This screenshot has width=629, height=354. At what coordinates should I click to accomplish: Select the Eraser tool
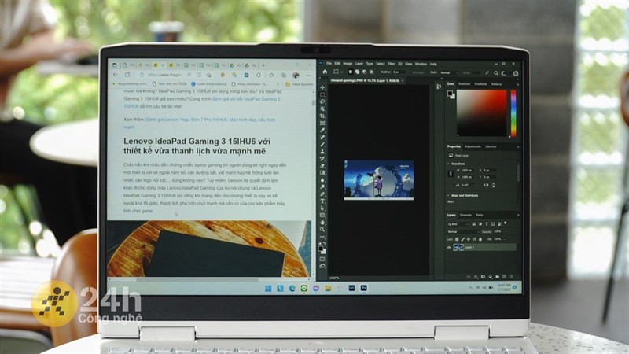pyautogui.click(x=322, y=166)
